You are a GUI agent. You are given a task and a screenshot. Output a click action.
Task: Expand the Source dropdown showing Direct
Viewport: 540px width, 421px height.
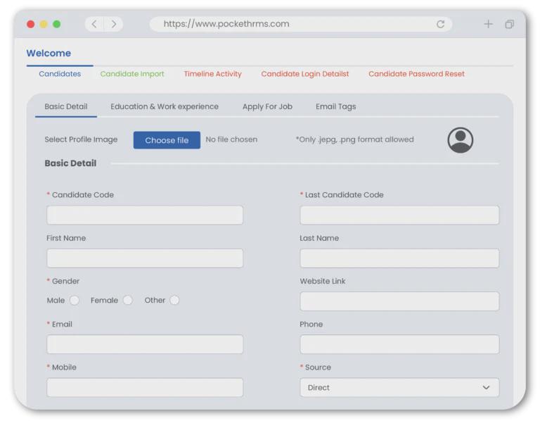(399, 388)
